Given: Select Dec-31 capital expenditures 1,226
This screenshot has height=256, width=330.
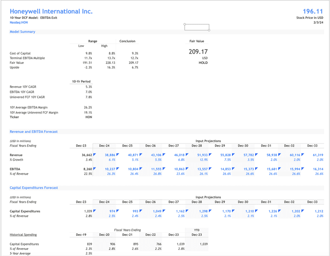Looking at the screenshot, I should point(273,211).
